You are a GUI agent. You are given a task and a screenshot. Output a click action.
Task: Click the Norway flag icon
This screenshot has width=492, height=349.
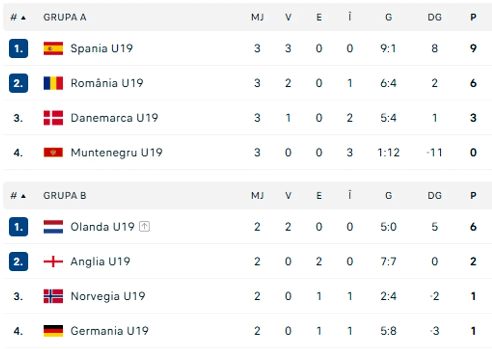click(x=53, y=296)
